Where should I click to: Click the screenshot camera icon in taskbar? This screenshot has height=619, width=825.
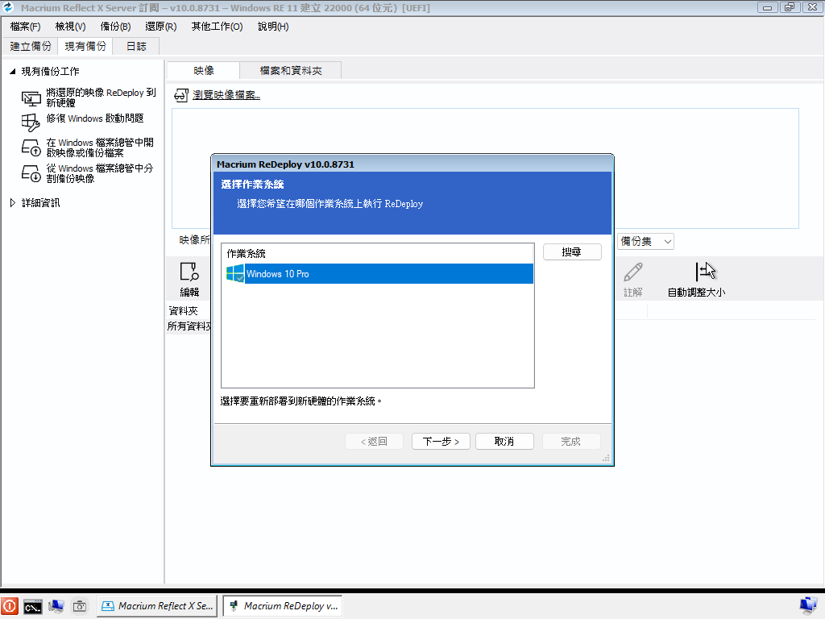tap(80, 606)
